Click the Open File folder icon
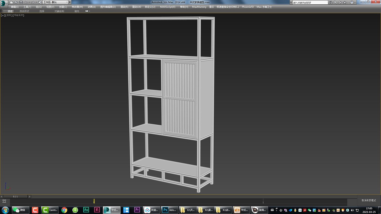 pyautogui.click(x=16, y=2)
